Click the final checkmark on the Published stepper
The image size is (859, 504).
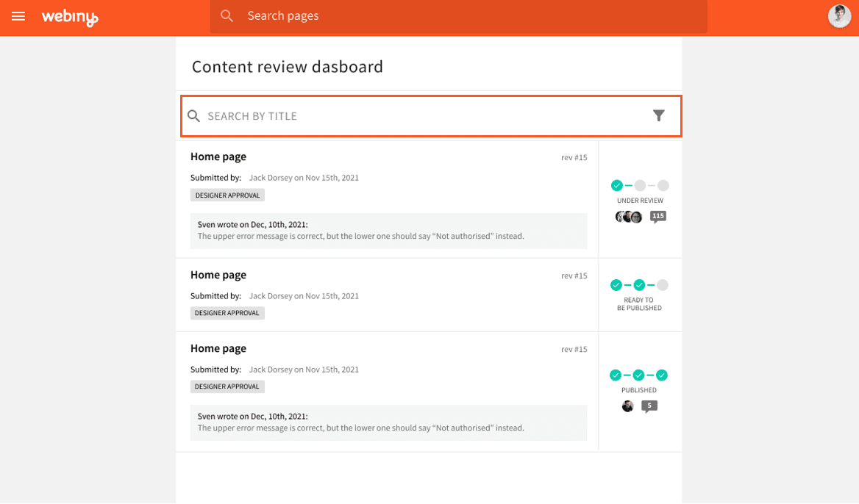(662, 375)
